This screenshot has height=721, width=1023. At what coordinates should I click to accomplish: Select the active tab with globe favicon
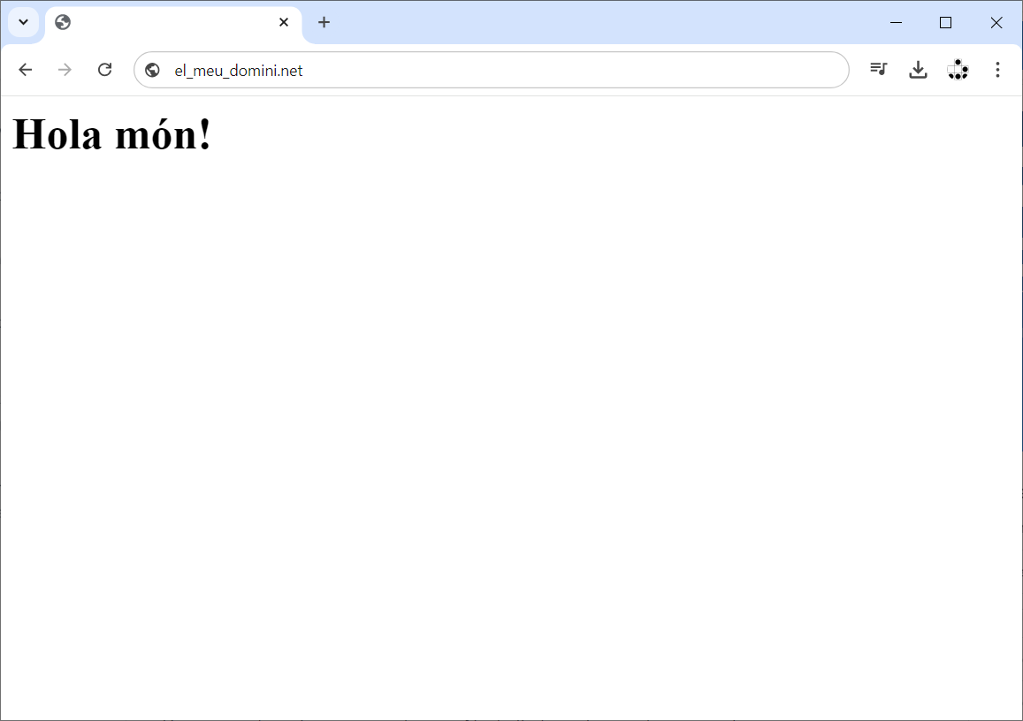coord(173,23)
